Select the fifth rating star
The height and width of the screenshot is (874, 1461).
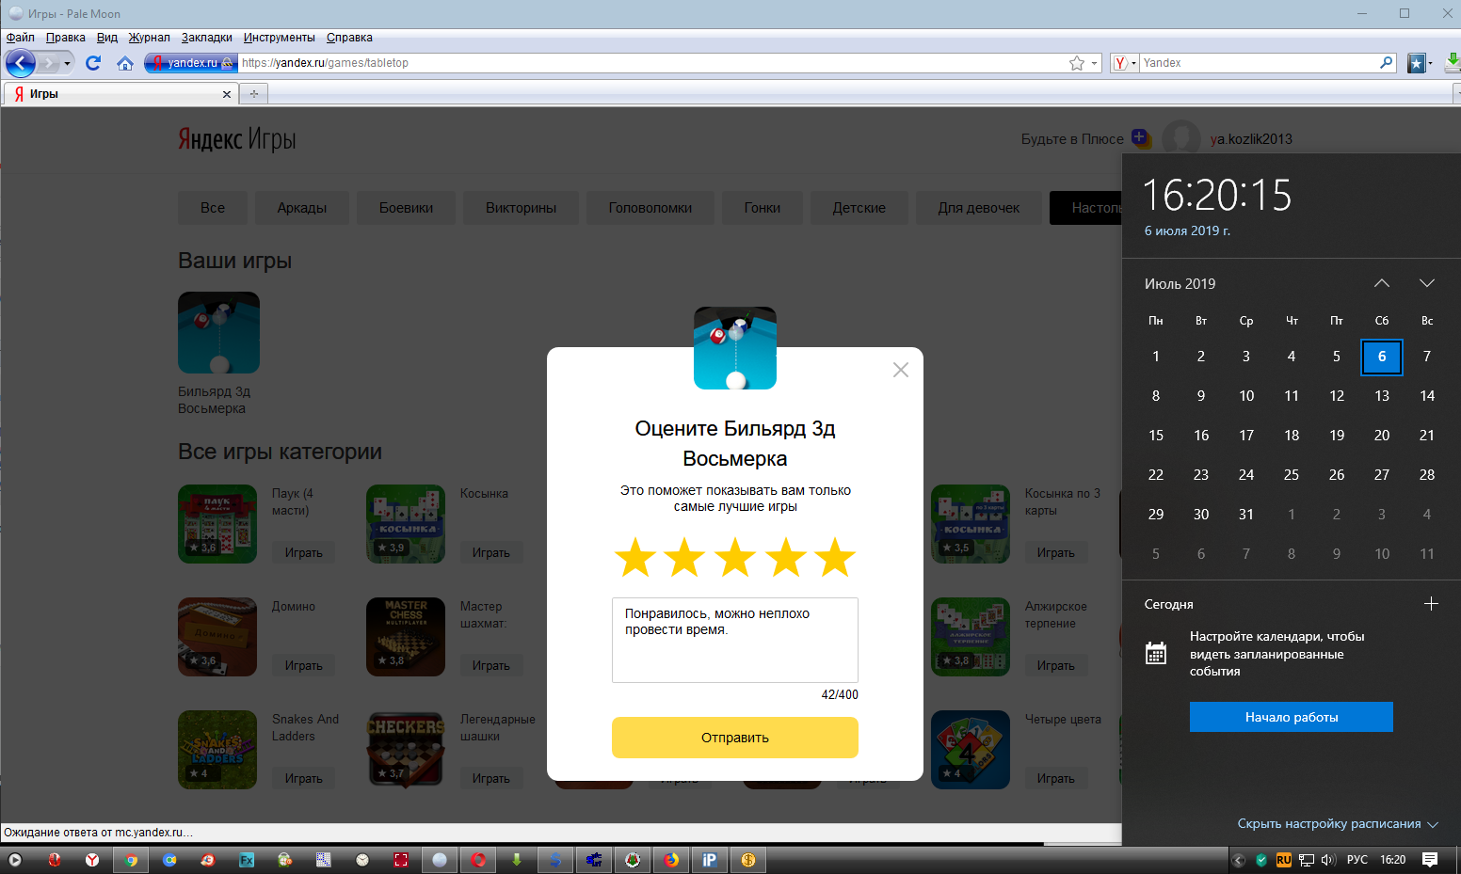click(835, 557)
